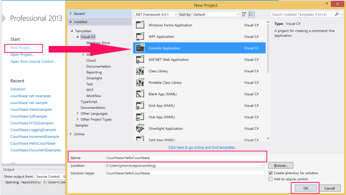Open recent project Couchbase.SslExample
Viewport: 346px width, 195px height.
[x=29, y=116]
